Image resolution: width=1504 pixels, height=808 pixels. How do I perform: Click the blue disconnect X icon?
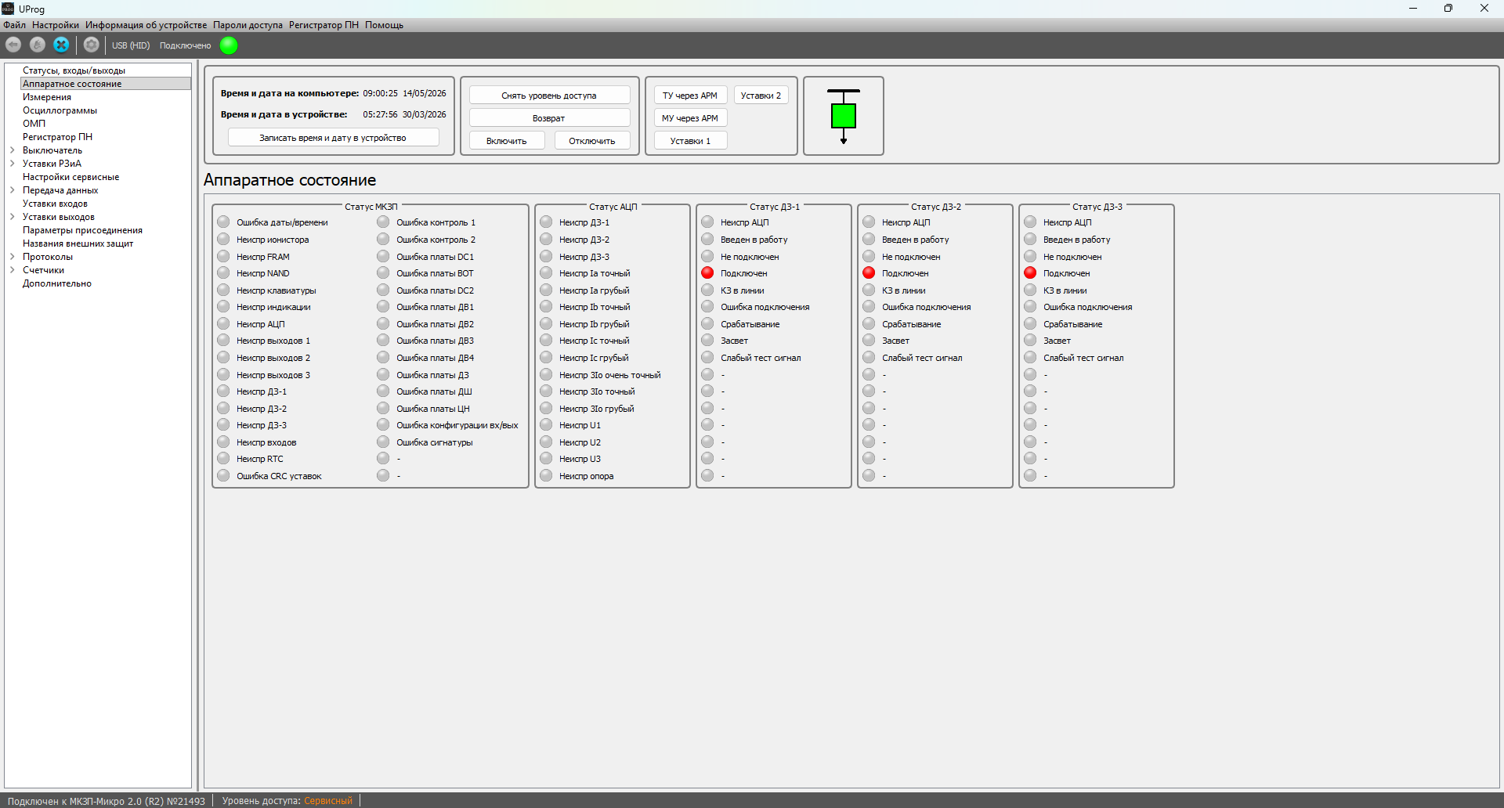pyautogui.click(x=61, y=45)
